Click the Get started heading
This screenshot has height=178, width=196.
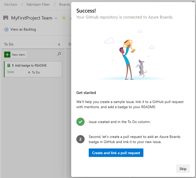86,93
